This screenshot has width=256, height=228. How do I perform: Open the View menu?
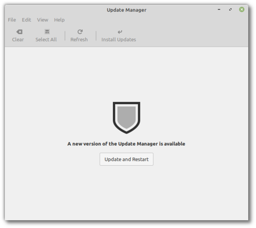click(x=43, y=20)
